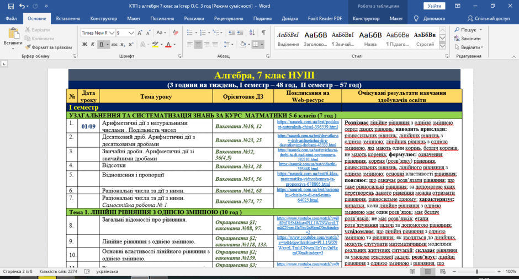Apply the Заголово... heading style
Screen dimensions: 519x279
click(x=315, y=39)
